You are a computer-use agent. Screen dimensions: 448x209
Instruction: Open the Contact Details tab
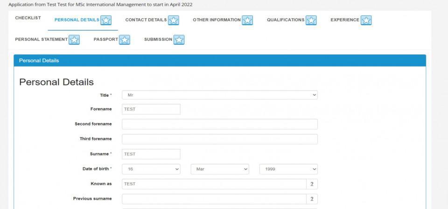pos(146,20)
